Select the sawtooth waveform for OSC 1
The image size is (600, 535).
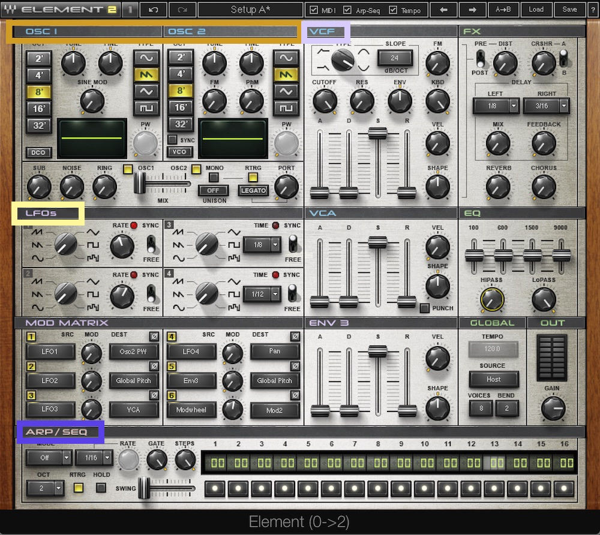pyautogui.click(x=146, y=74)
